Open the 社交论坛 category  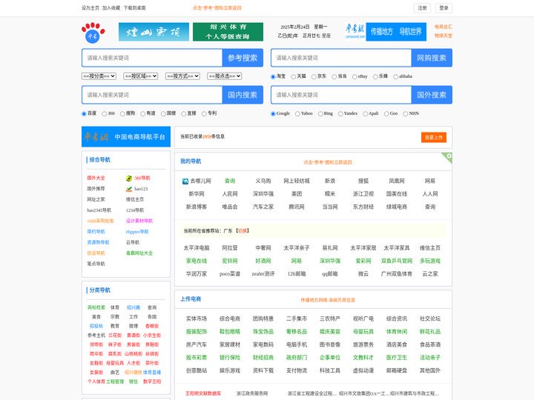430,319
